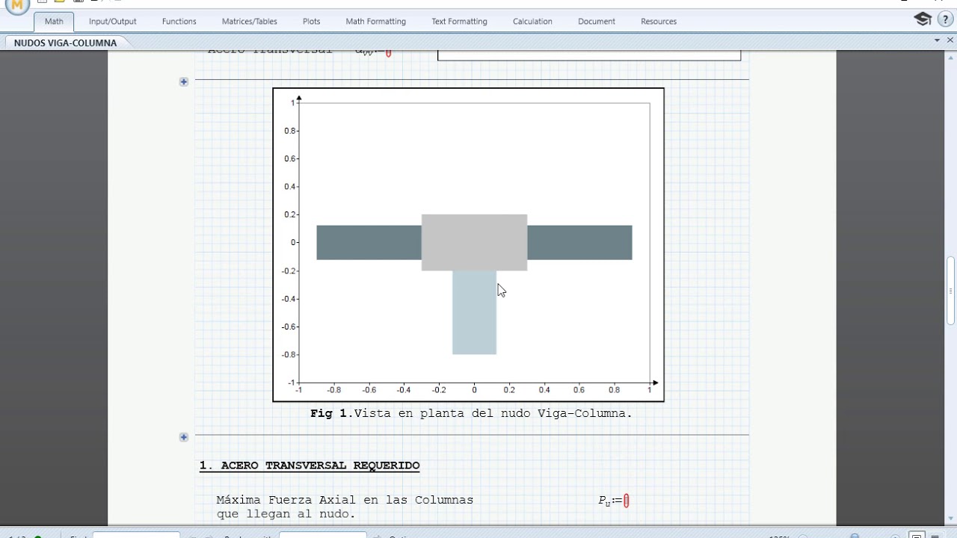Open the Resources ribbon tab
The width and height of the screenshot is (957, 538).
pyautogui.click(x=659, y=22)
